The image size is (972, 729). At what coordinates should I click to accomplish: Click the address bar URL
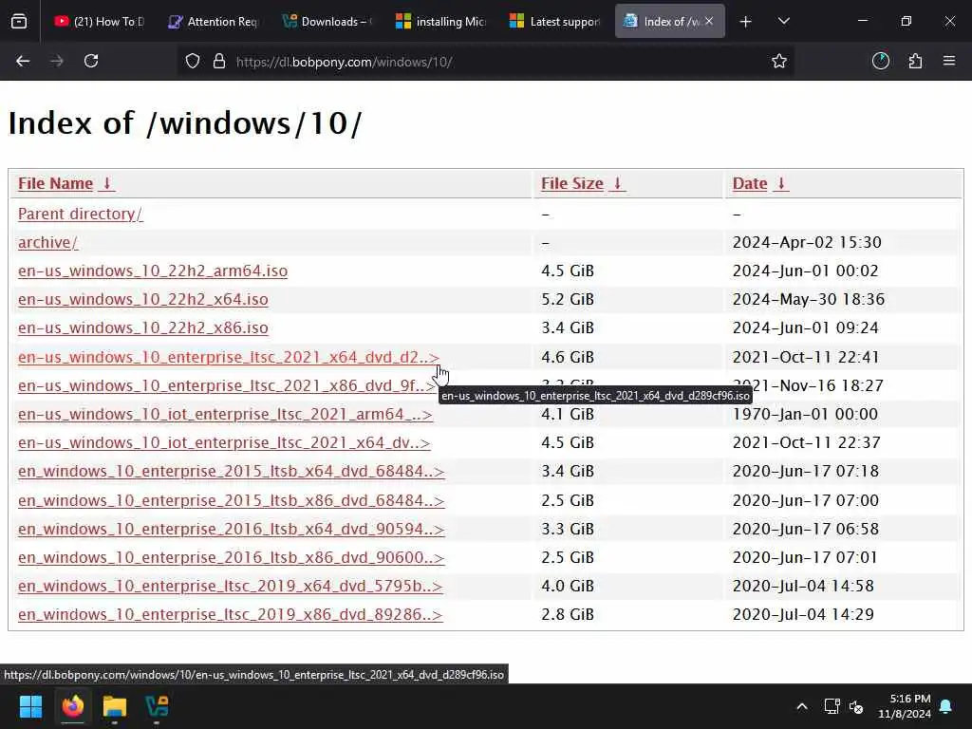click(x=344, y=62)
